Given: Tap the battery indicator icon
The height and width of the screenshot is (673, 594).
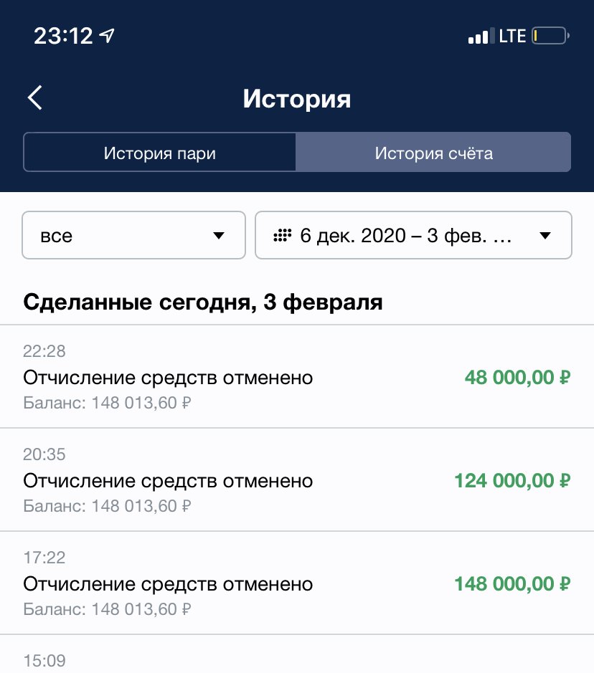Looking at the screenshot, I should tap(550, 36).
